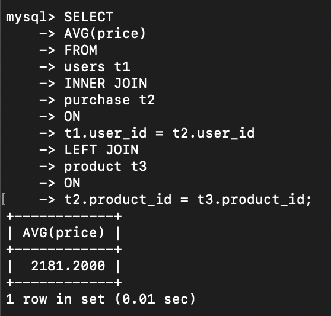Click the FROM keyword line
The width and height of the screenshot is (331, 316).
81,50
